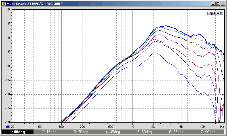Image resolution: width=227 pixels, height=136 pixels.
Task: Click the 50 frequency axis label
Action: [40, 127]
